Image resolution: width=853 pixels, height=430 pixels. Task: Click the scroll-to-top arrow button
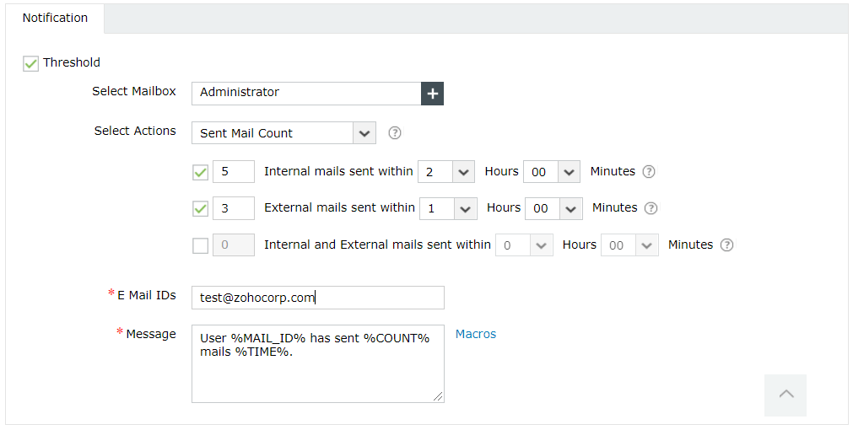point(786,395)
